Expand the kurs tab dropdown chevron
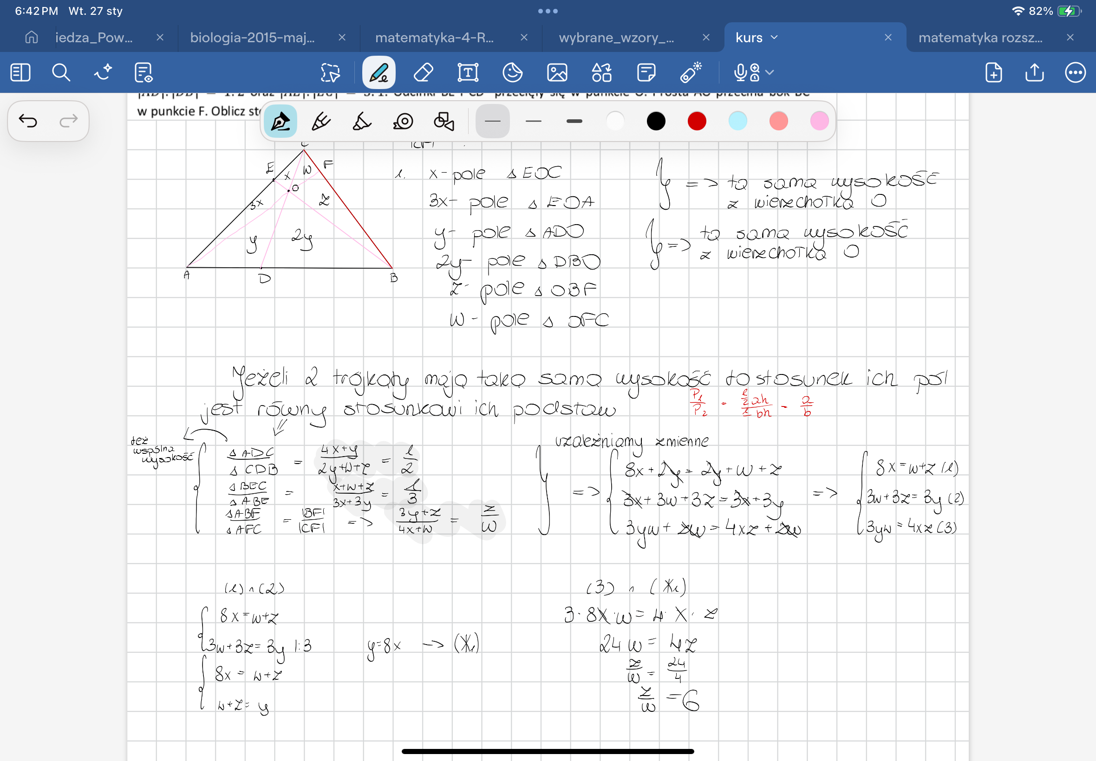 click(x=775, y=37)
